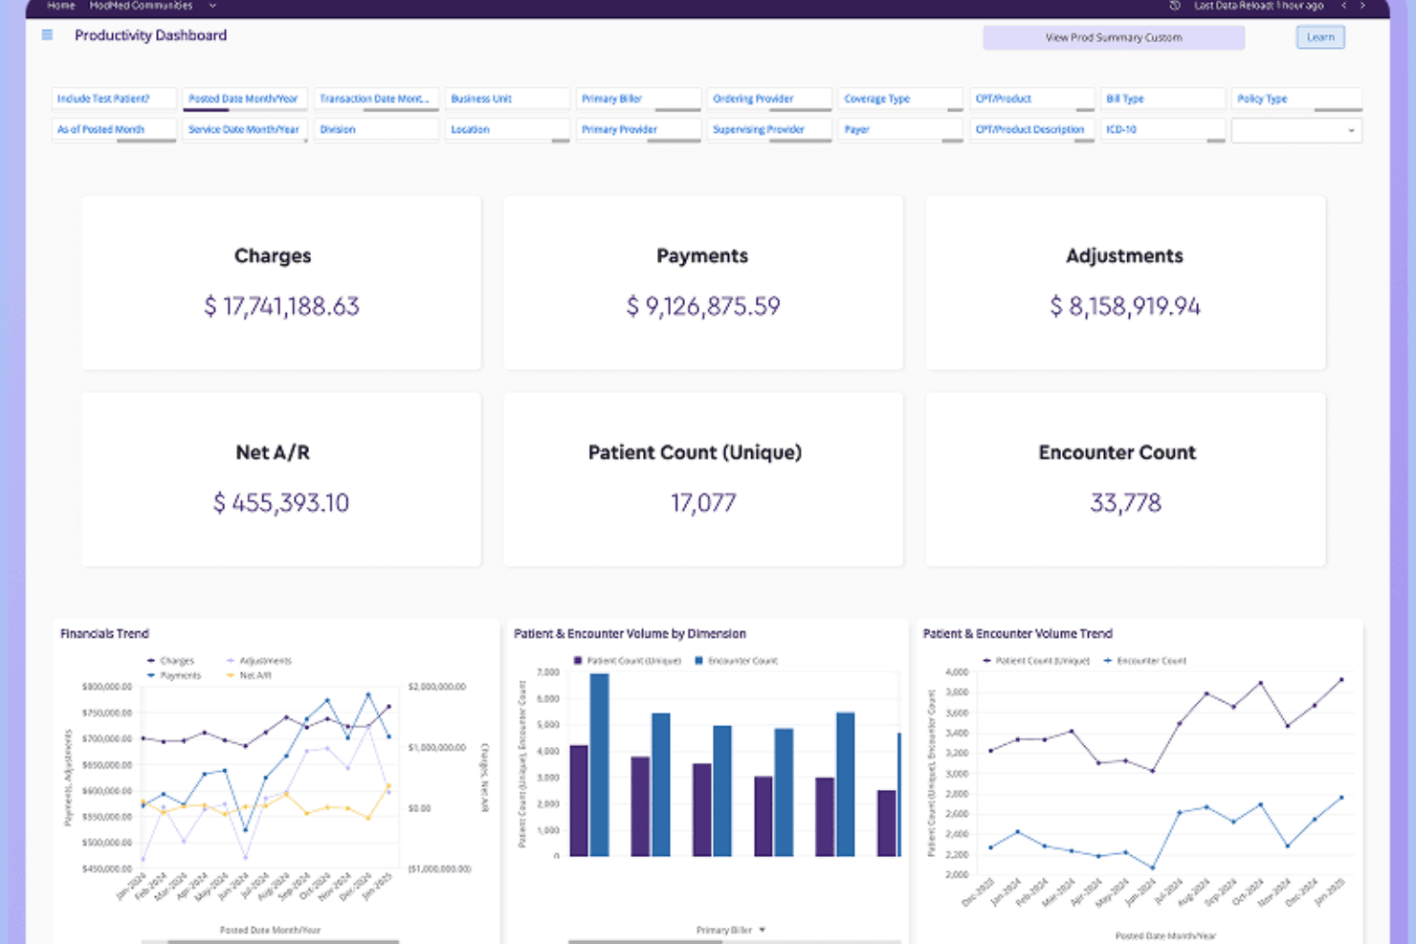Open the As of Posted Month filter
This screenshot has height=944, width=1416.
pyautogui.click(x=114, y=130)
